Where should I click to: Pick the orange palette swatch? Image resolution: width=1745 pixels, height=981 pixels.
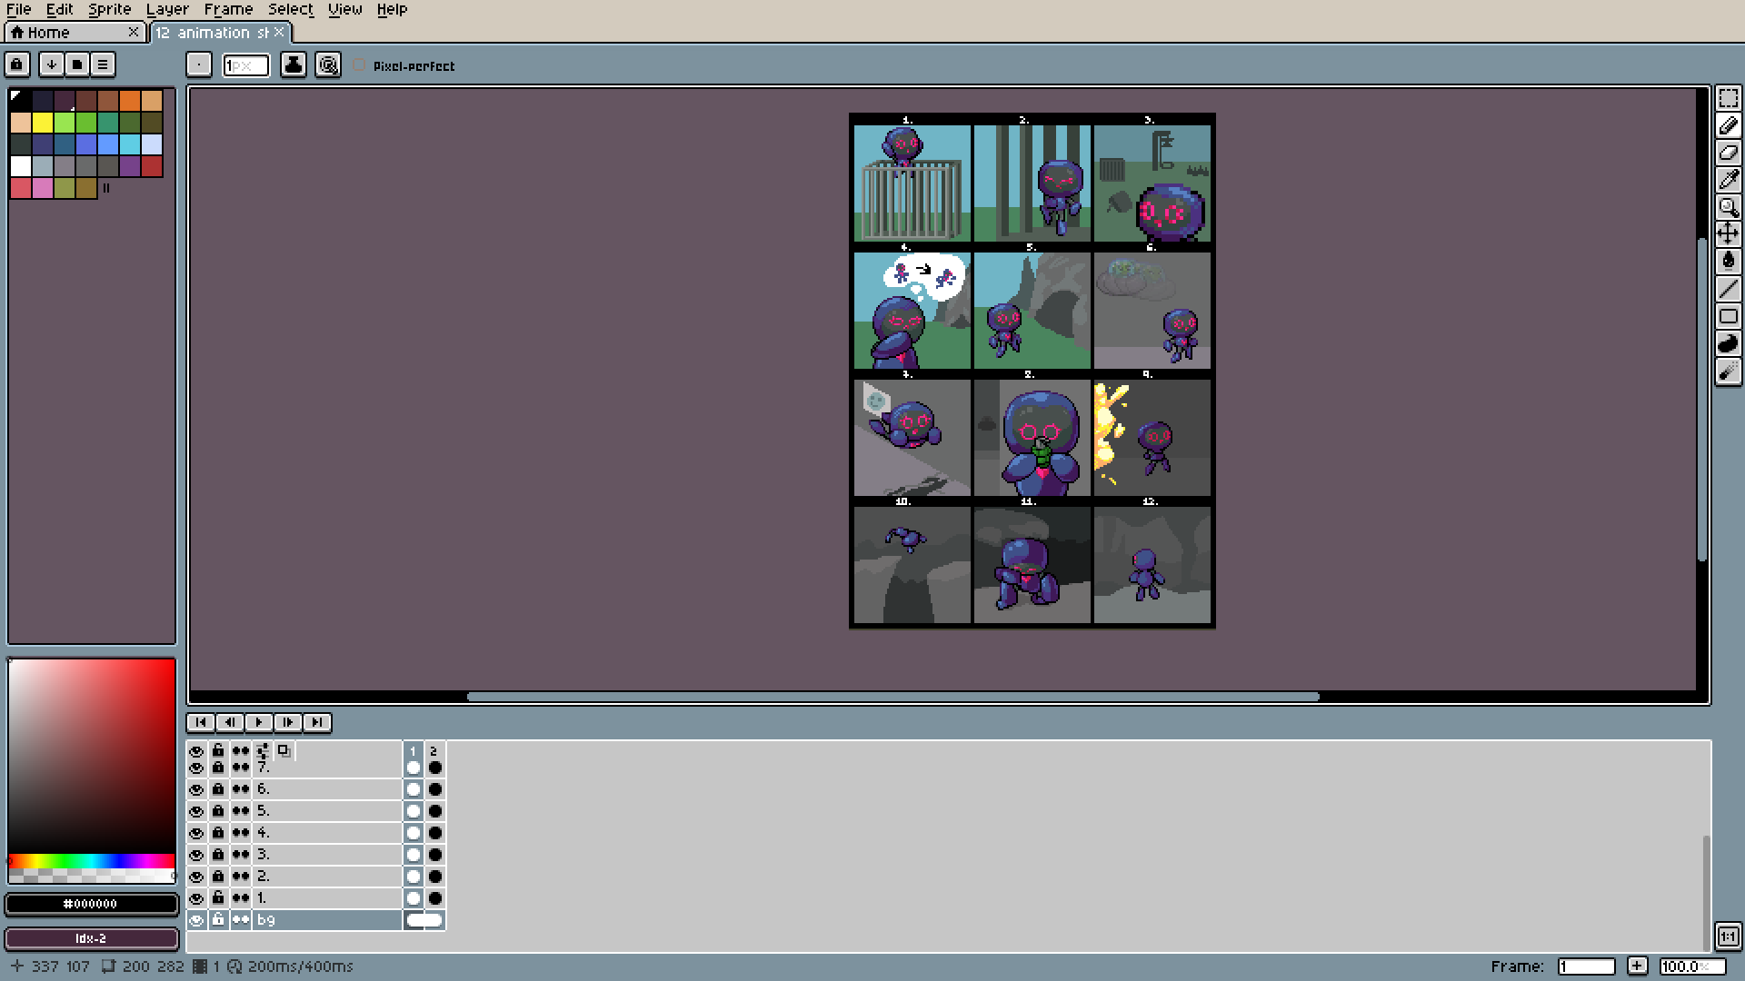[x=130, y=101]
